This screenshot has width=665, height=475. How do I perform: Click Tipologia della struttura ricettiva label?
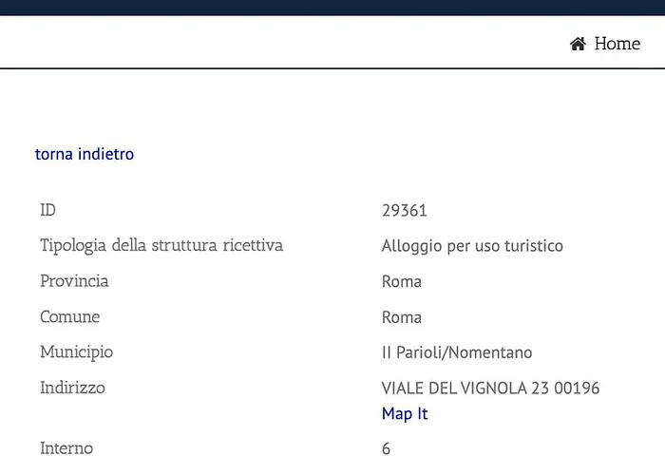coord(161,245)
